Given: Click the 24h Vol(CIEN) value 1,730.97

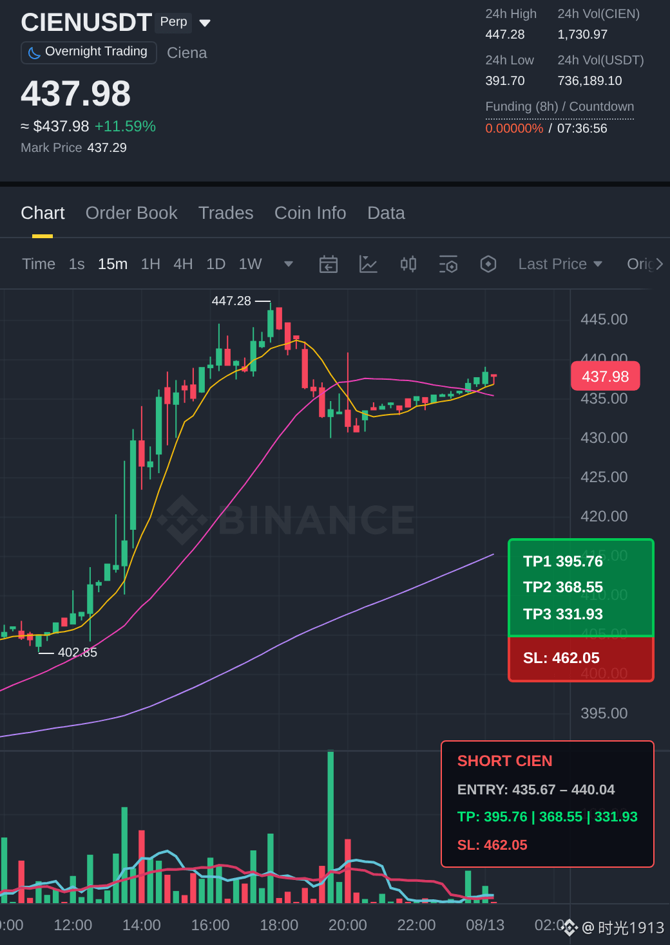Looking at the screenshot, I should (582, 34).
